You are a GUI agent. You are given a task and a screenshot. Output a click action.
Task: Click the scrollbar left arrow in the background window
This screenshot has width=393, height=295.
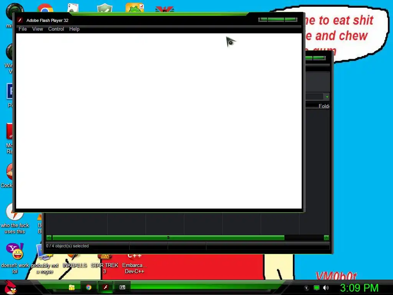(x=49, y=237)
